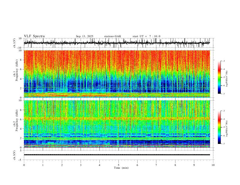This screenshot has height=185, width=240.
Task: Select the date 'Sep. 13, 2025'
Action: point(85,36)
